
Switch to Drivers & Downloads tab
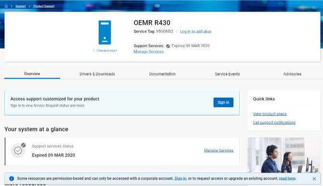(x=97, y=74)
